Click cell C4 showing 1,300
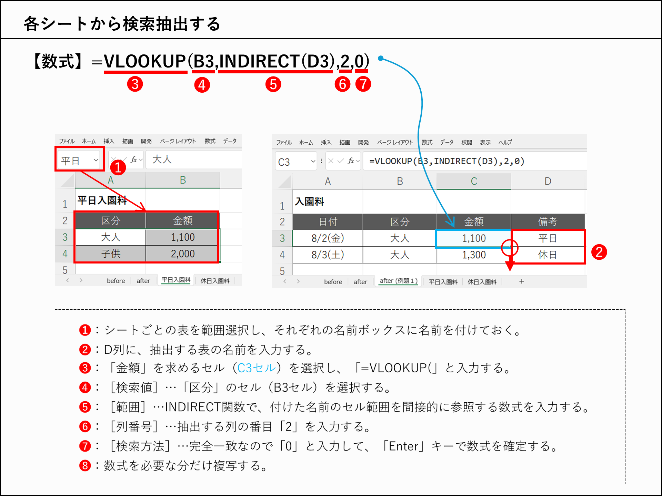This screenshot has width=662, height=496. 474,255
